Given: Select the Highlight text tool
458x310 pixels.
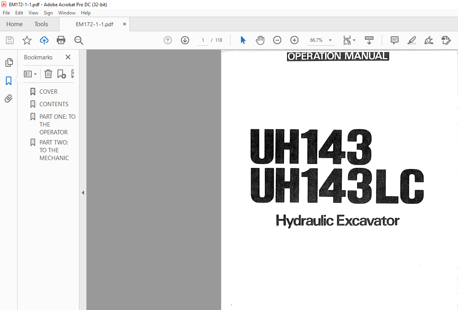Looking at the screenshot, I should click(x=412, y=40).
